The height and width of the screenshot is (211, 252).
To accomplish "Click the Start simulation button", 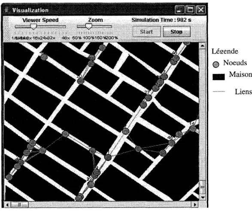I will tap(146, 31).
